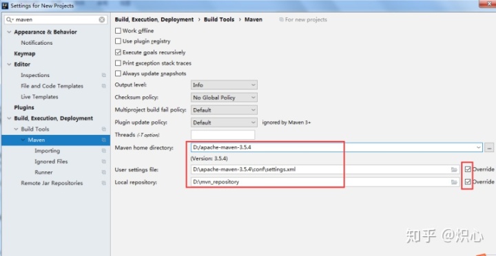Uncheck Execute goals recursively
The image size is (496, 256).
[x=118, y=52]
